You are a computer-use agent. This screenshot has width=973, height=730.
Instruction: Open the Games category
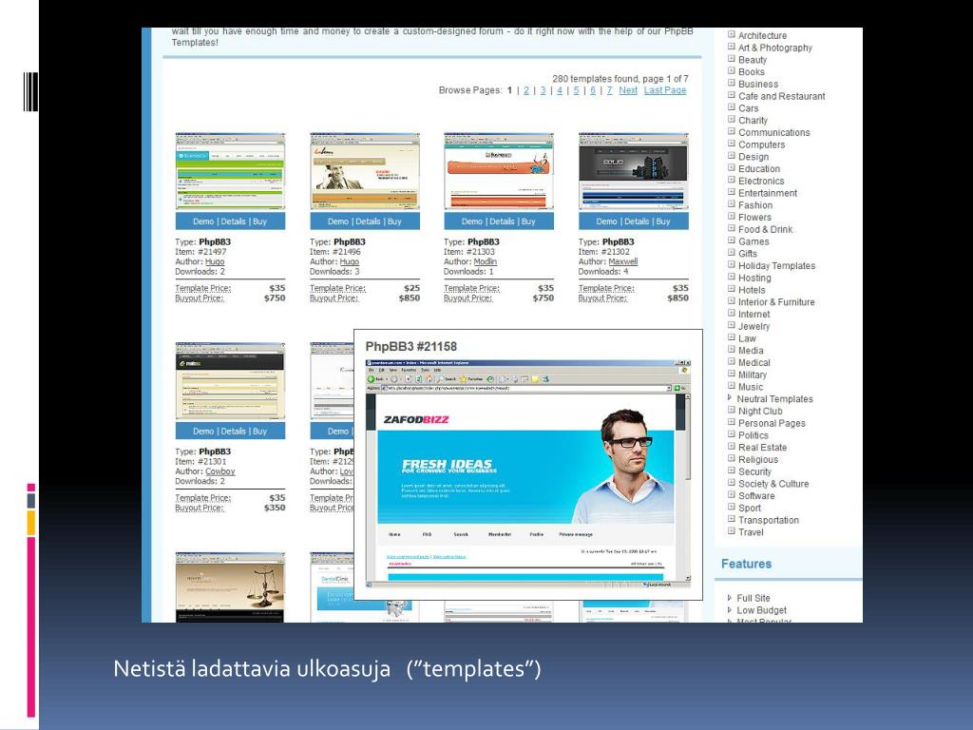(x=754, y=241)
